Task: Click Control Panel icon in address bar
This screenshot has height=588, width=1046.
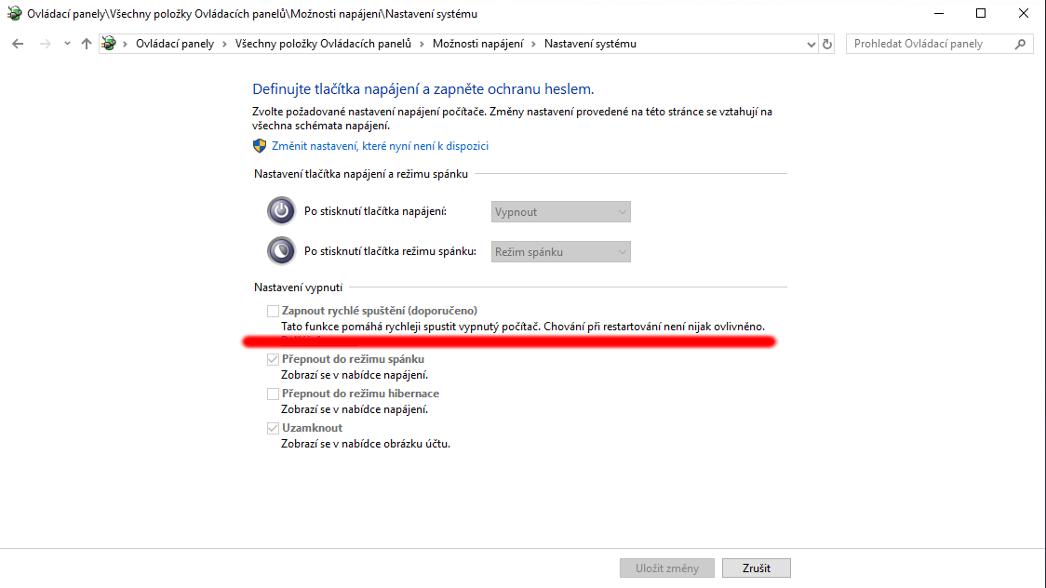Action: click(x=111, y=44)
